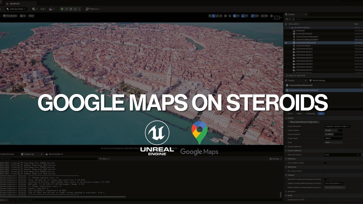Click the Stop simulation button
This screenshot has width=363, height=204.
pos(71,9)
